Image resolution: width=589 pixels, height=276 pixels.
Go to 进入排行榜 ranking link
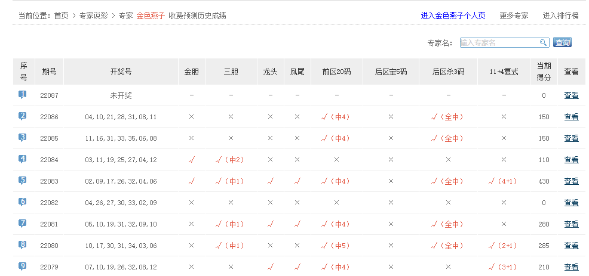pos(560,15)
